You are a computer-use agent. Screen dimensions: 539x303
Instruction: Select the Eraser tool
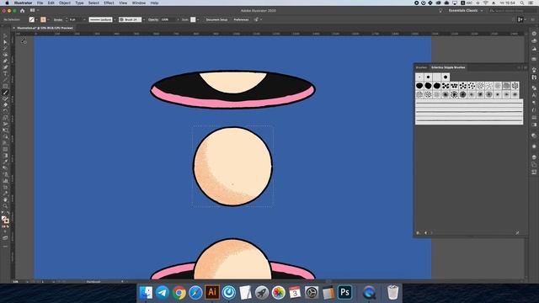5,104
